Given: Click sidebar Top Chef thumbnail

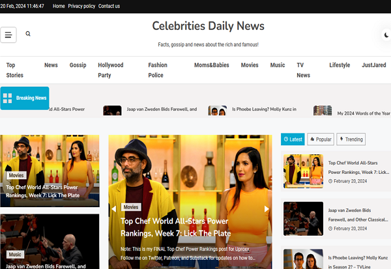Looking at the screenshot, I should point(303,171).
